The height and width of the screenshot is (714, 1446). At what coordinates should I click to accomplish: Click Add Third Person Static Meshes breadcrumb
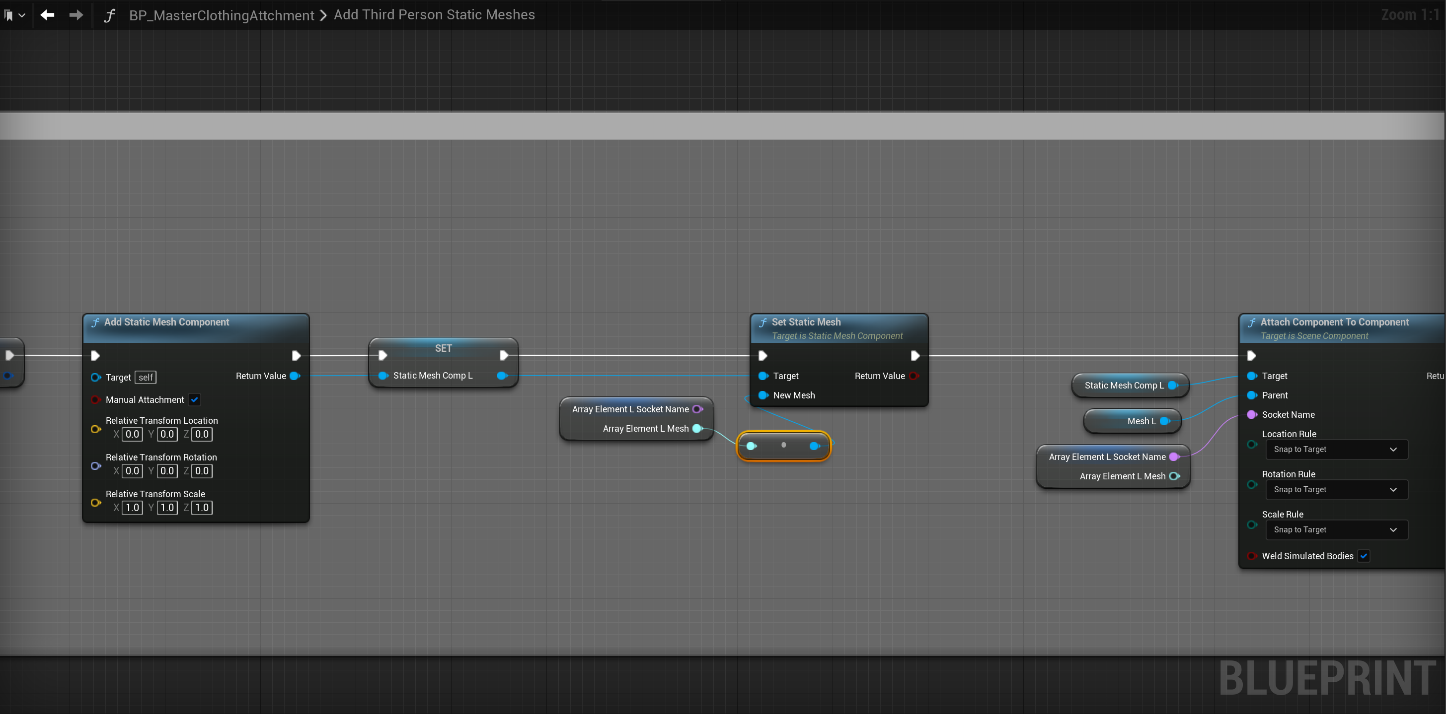coord(434,15)
